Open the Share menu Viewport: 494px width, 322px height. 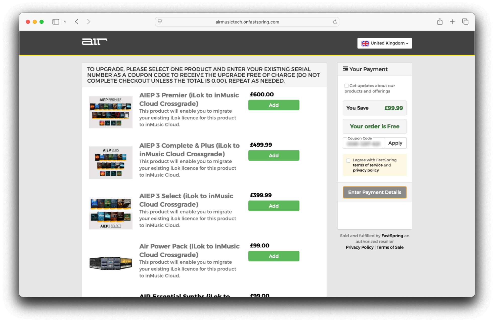440,22
